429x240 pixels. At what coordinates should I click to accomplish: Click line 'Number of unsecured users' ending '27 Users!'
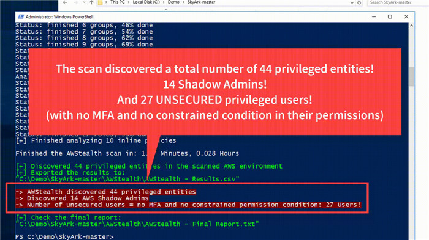click(188, 205)
